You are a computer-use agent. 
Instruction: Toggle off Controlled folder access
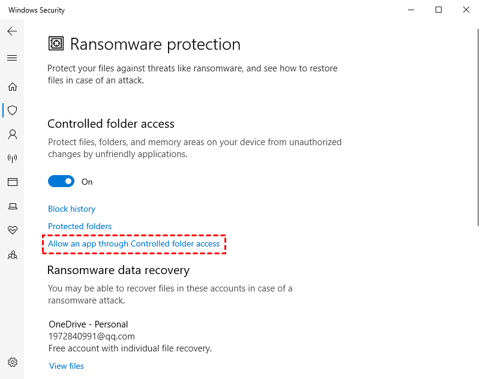(61, 181)
